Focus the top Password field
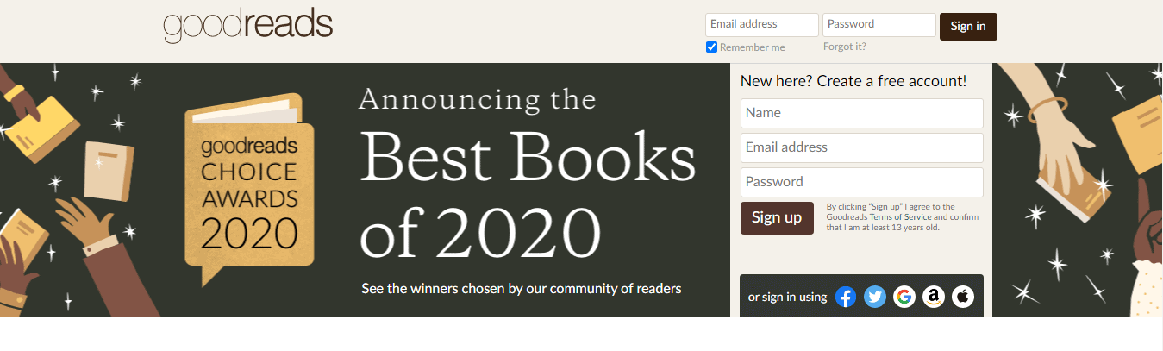 click(x=879, y=25)
